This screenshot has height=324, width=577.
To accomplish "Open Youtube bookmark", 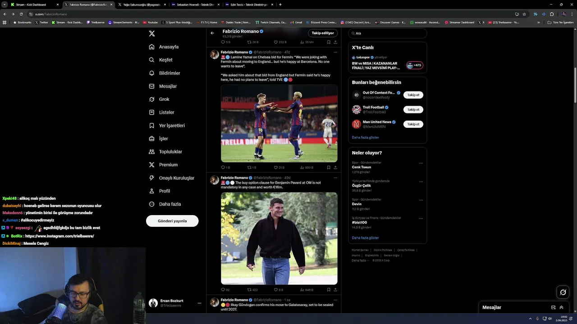I will (x=150, y=22).
